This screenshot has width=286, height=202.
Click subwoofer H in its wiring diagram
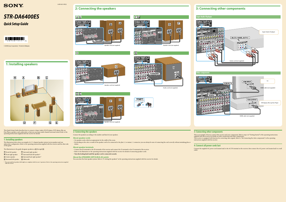[x=168, y=69]
